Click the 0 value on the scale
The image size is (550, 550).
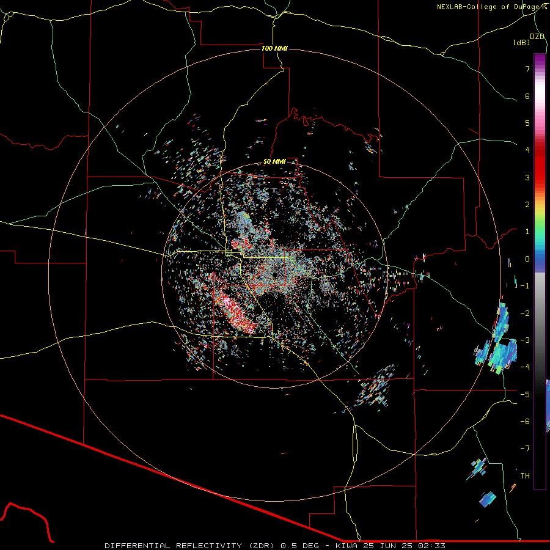click(527, 259)
